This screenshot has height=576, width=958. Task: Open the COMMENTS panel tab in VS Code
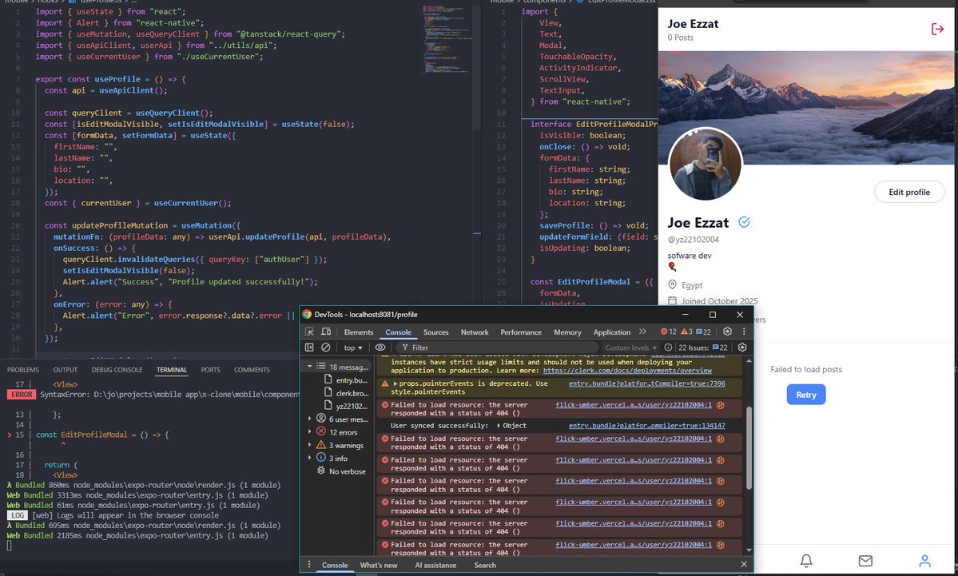pyautogui.click(x=252, y=370)
